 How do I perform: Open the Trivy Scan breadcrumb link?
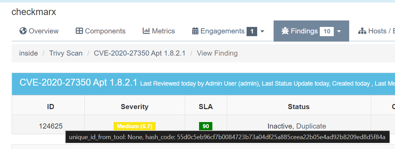pyautogui.click(x=66, y=53)
